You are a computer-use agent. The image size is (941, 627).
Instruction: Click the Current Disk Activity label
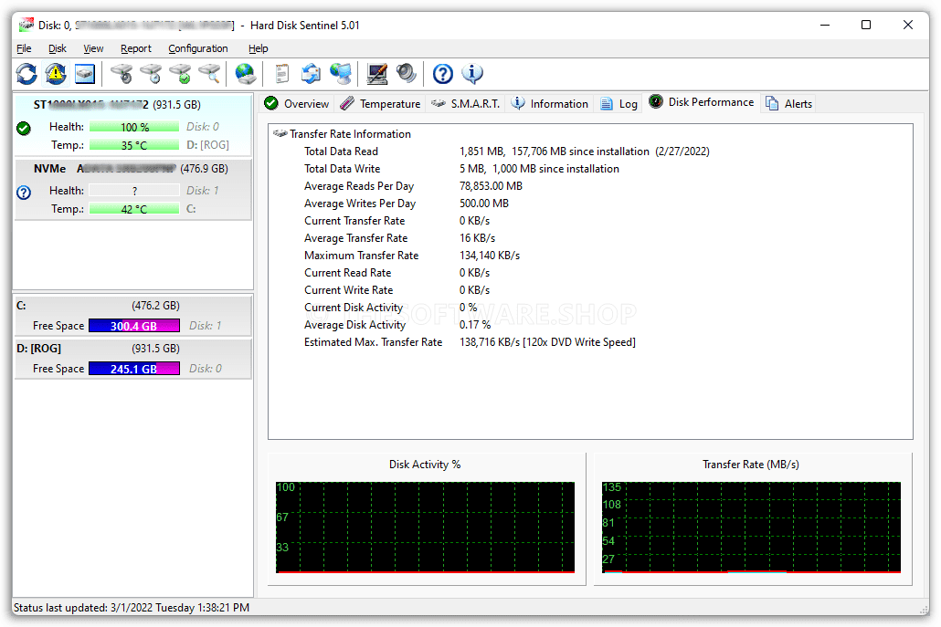click(354, 308)
